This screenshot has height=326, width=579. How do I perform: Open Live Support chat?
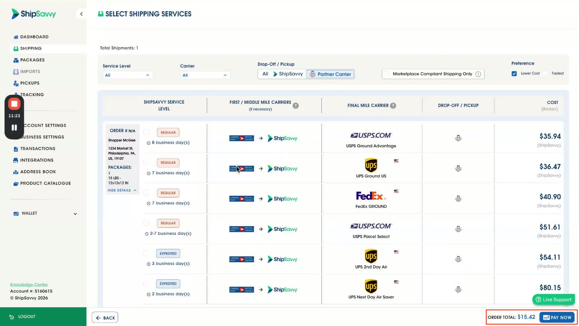pyautogui.click(x=553, y=299)
